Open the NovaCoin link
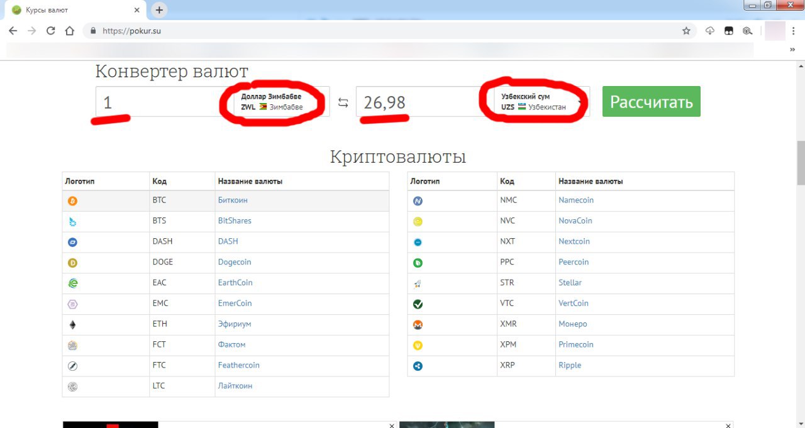Screen dimensions: 805x428 (575, 221)
